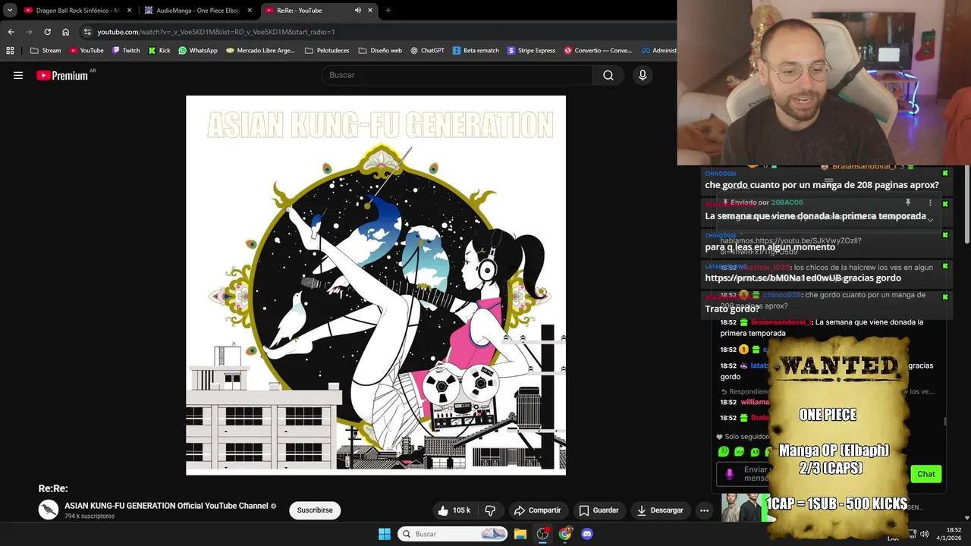Open the WhatsApp bookmark
The width and height of the screenshot is (971, 546).
[x=197, y=51]
